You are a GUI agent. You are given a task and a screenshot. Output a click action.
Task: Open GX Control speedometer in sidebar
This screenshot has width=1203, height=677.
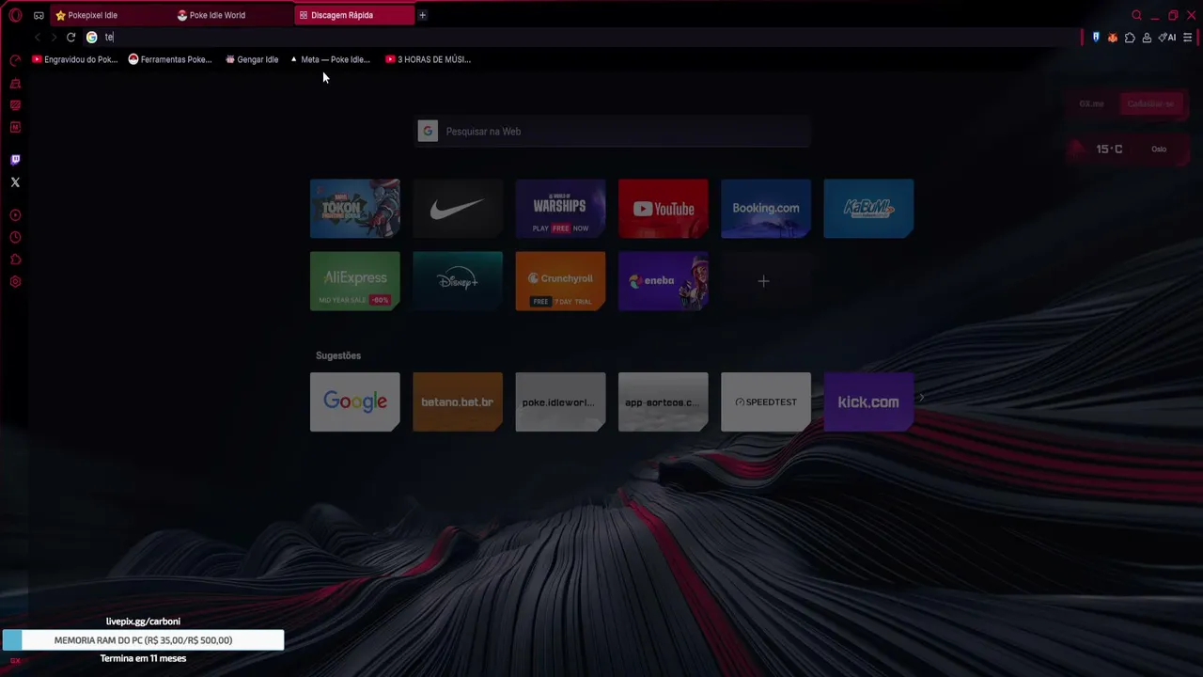(x=15, y=60)
